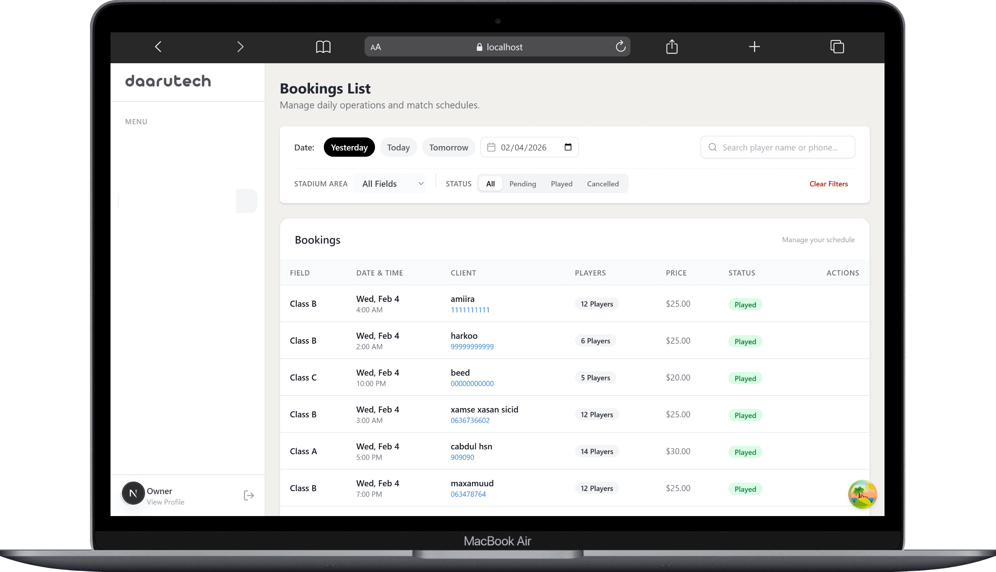Switch the date filter to Tomorrow

pos(449,147)
